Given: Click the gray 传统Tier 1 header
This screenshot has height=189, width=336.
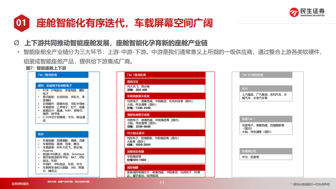Looking at the screenshot, I should pyautogui.click(x=266, y=119).
